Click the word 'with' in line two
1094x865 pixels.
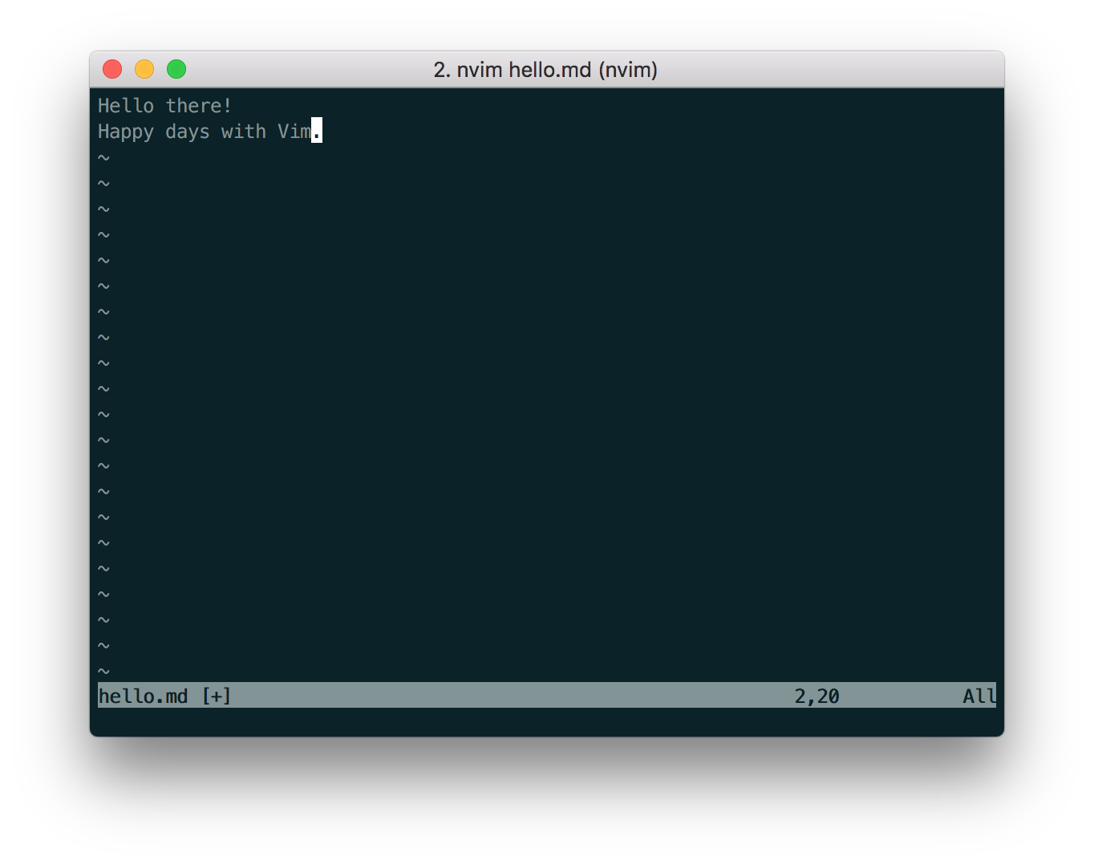[244, 132]
